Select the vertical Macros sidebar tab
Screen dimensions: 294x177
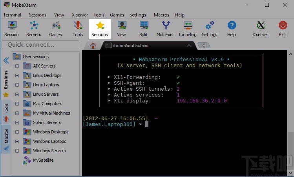click(x=6, y=139)
